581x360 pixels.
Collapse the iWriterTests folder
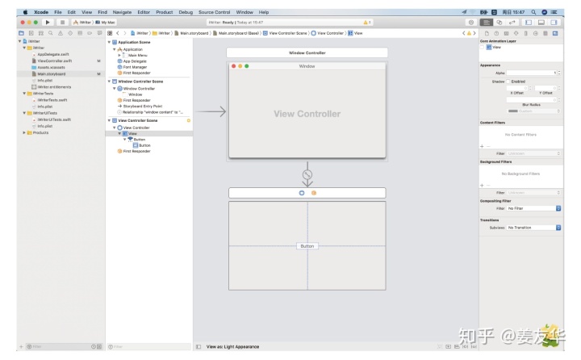point(24,94)
